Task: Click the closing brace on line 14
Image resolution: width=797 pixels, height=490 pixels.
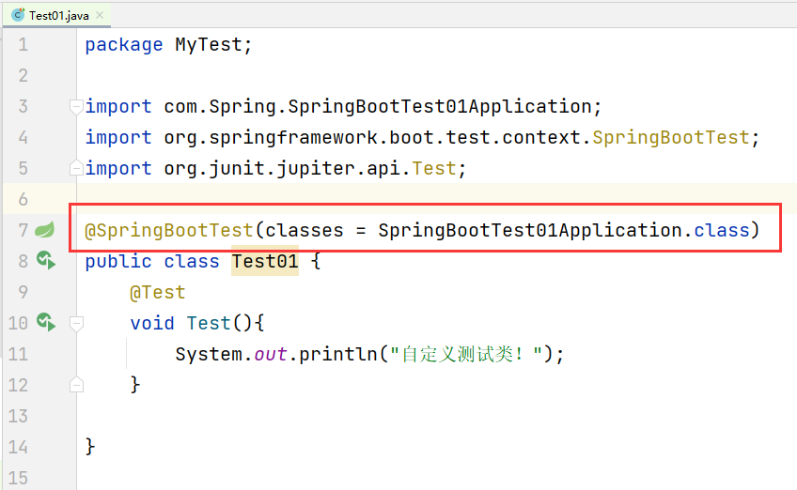Action: coord(90,447)
